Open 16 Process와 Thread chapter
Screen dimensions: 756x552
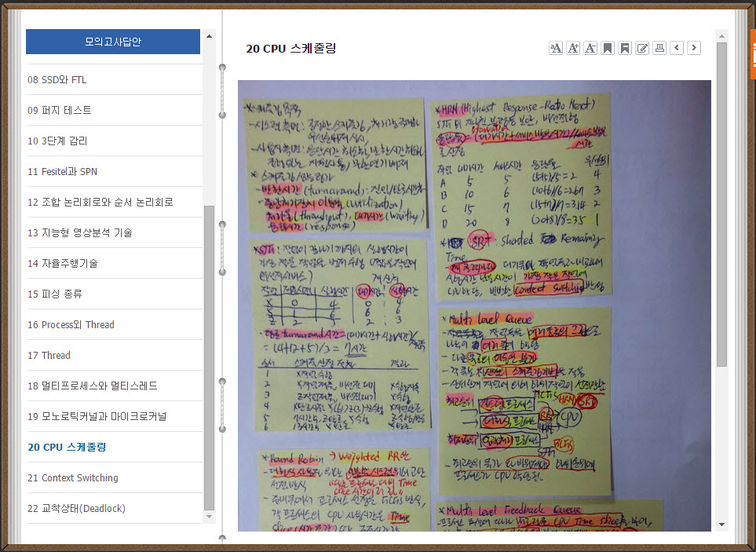[71, 325]
